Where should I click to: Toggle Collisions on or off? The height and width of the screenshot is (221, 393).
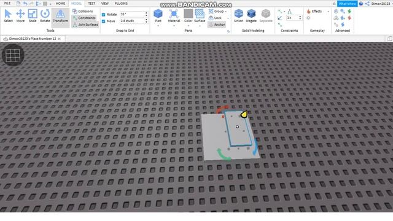(83, 11)
